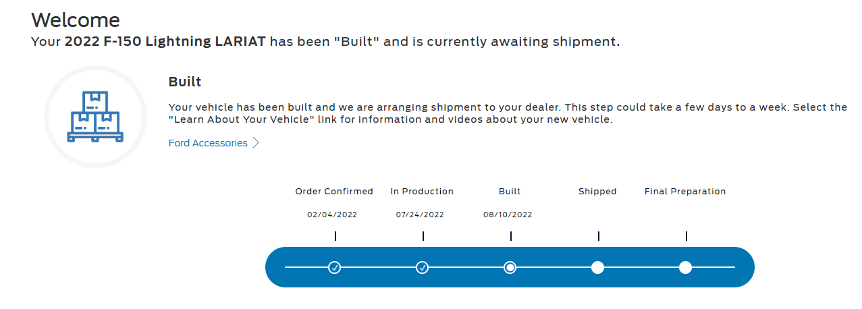Click the Built current-step circle marker
Screen dimensions: 862x309
(x=510, y=268)
